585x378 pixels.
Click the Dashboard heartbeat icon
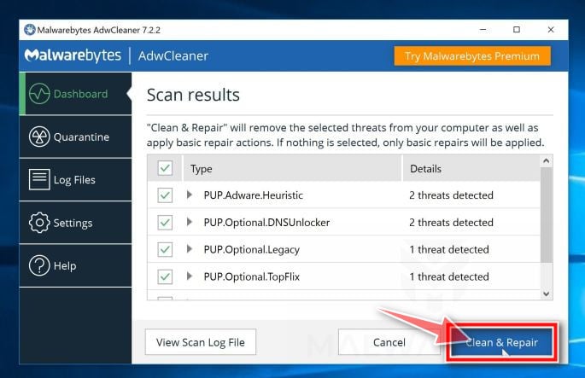point(39,94)
